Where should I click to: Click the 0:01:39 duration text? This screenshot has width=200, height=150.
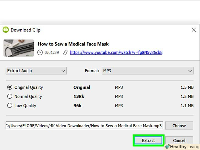(52, 52)
